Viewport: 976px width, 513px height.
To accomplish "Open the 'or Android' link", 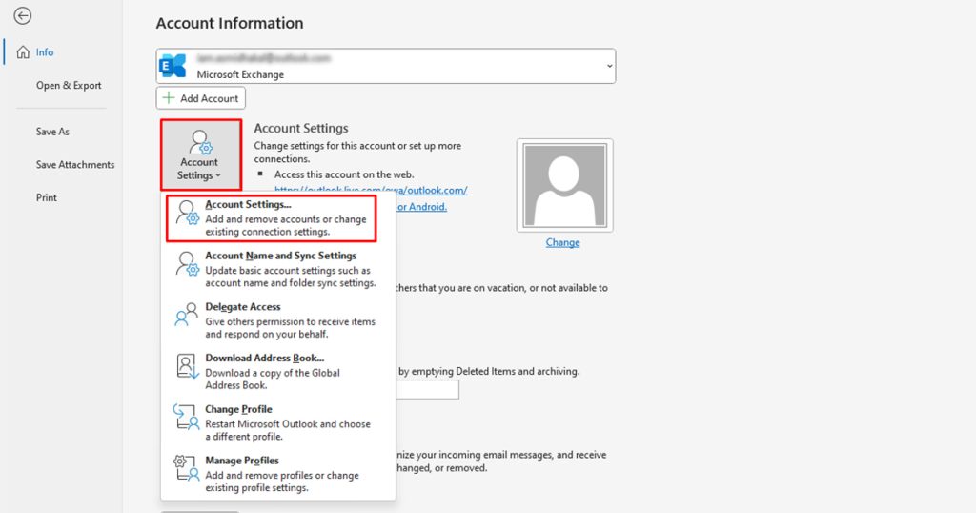I will pyautogui.click(x=422, y=207).
